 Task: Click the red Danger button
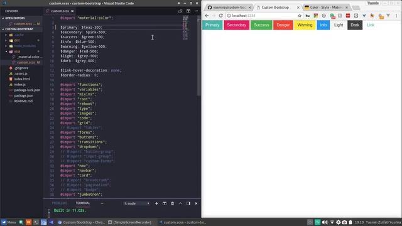coord(283,25)
